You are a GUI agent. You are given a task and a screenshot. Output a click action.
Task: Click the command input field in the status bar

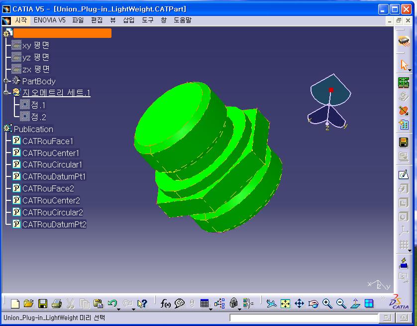point(304,318)
